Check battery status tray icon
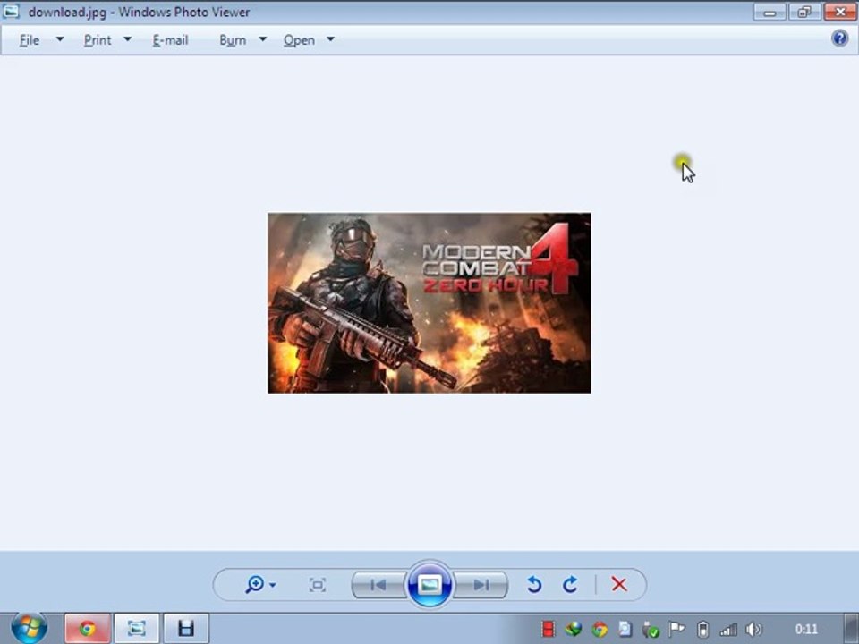The image size is (859, 644). 703,629
